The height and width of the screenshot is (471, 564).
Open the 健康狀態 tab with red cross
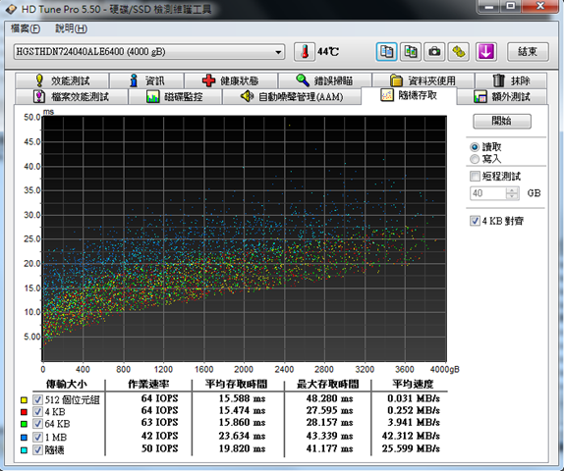point(231,80)
